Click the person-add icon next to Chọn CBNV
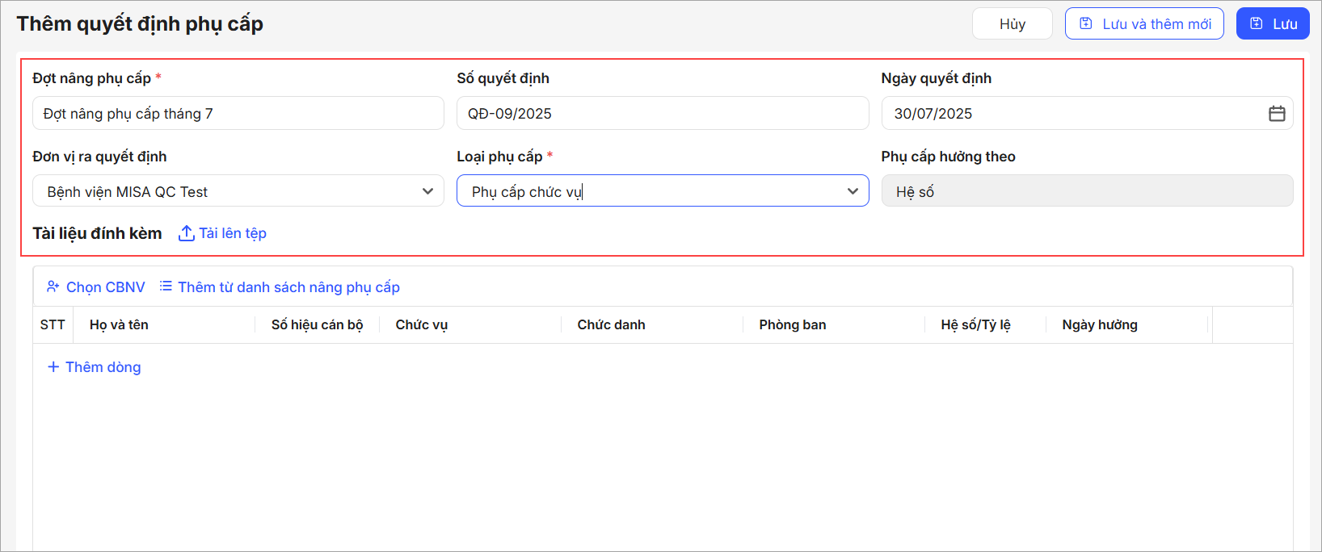Image resolution: width=1322 pixels, height=552 pixels. coord(53,286)
